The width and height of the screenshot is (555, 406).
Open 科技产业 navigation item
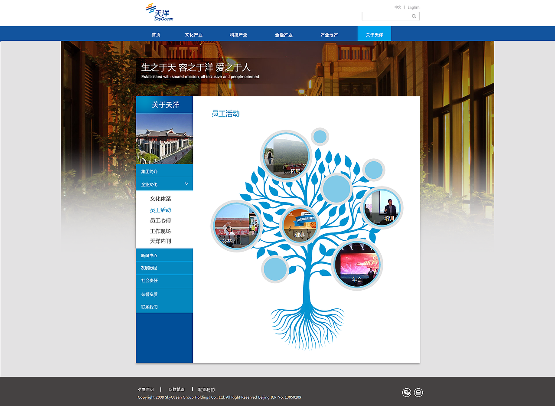(x=238, y=35)
